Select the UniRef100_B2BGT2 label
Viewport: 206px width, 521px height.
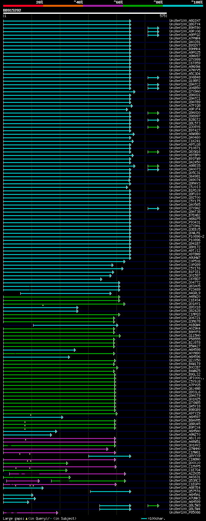click(185, 120)
